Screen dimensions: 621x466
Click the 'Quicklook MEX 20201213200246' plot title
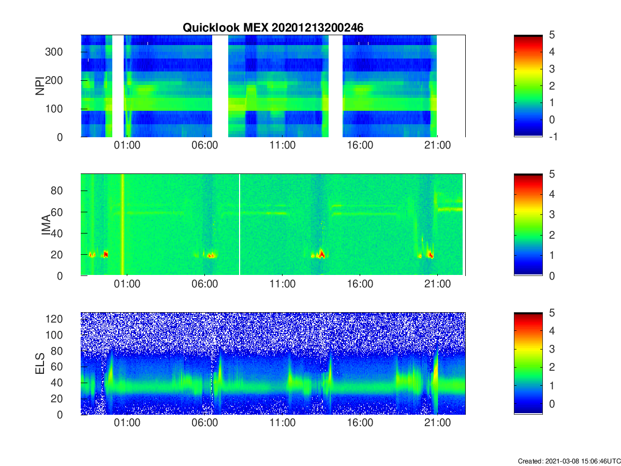click(273, 28)
